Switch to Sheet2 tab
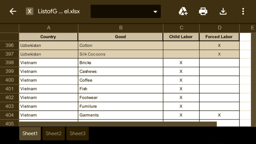Viewport: 256px width, 144px height. click(54, 133)
